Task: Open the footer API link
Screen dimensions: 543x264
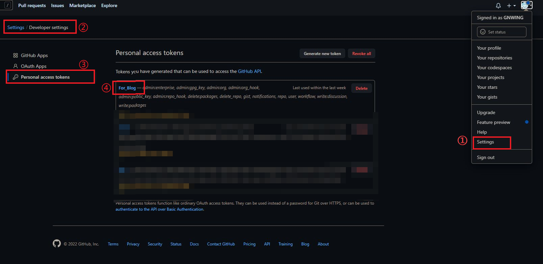Action: point(267,244)
